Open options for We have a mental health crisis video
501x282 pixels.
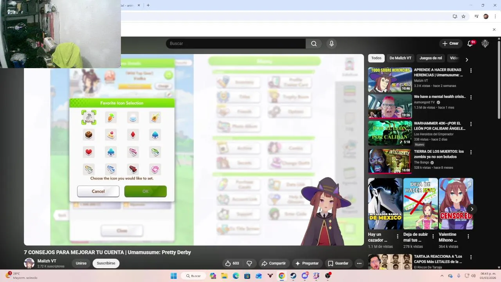point(471,97)
